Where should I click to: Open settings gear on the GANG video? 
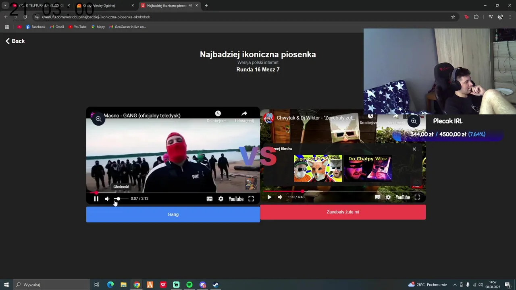click(221, 199)
